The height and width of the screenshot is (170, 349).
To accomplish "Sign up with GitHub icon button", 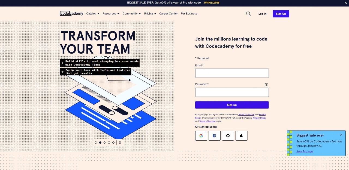I will [x=228, y=136].
